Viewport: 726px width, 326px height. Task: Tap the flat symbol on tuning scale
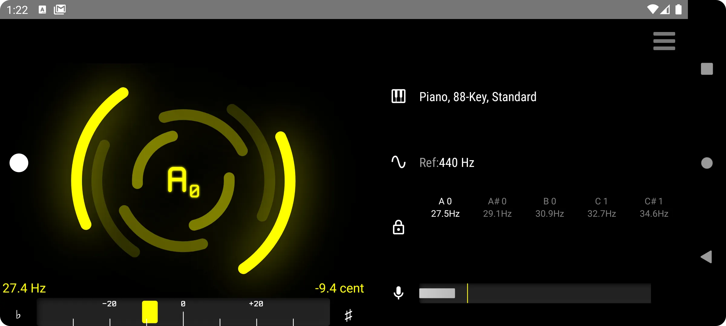pyautogui.click(x=18, y=315)
